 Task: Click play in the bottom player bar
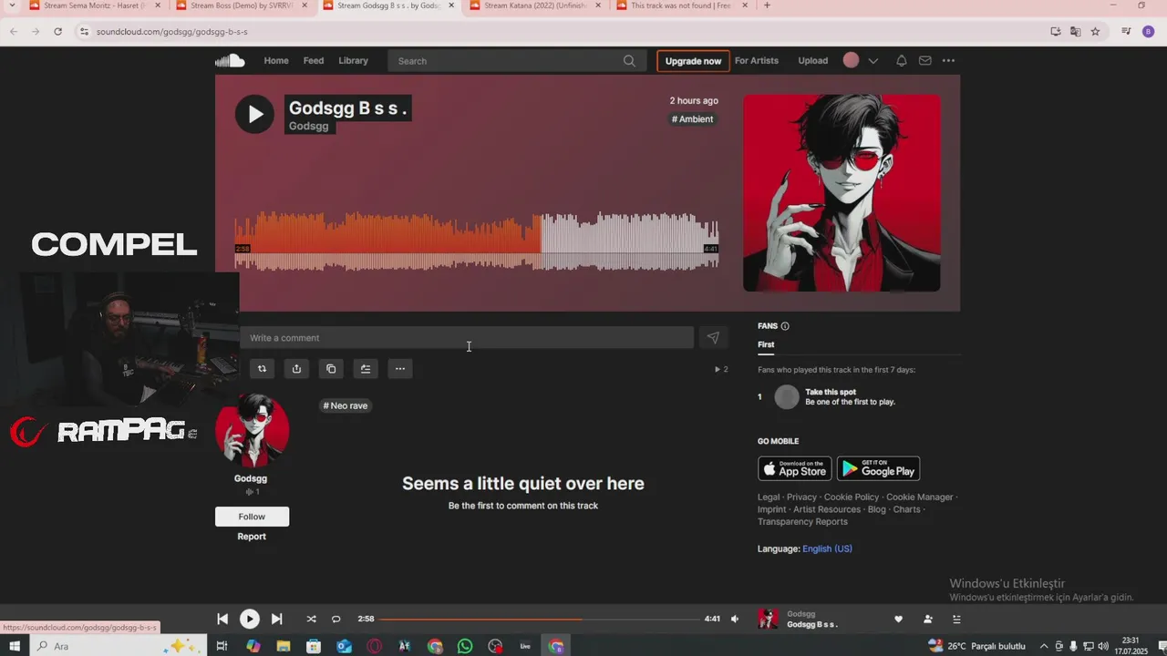tap(249, 619)
